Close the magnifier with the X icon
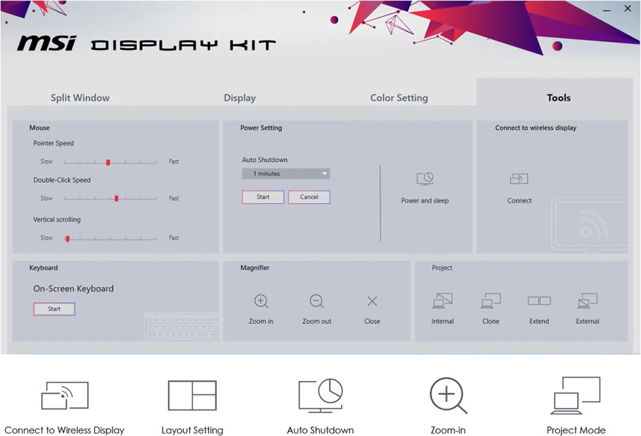This screenshot has width=641, height=436. point(372,302)
